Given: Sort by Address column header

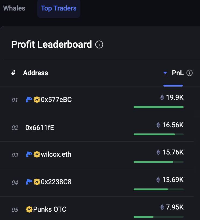Looking at the screenshot, I should coord(35,73).
